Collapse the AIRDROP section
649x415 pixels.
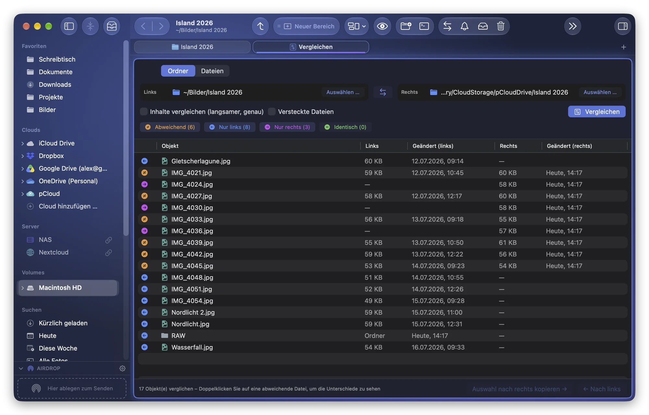(x=21, y=368)
